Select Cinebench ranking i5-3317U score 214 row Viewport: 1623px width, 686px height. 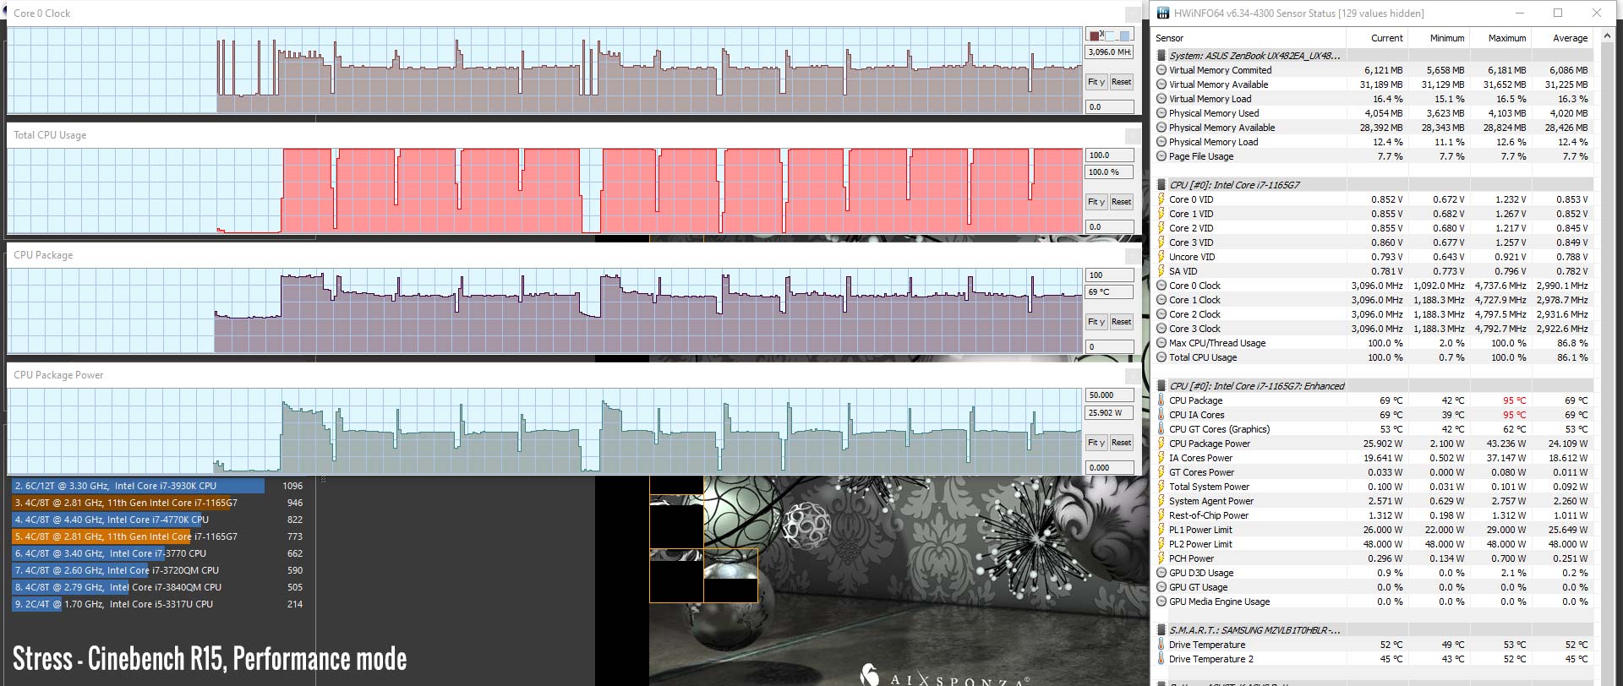[159, 604]
